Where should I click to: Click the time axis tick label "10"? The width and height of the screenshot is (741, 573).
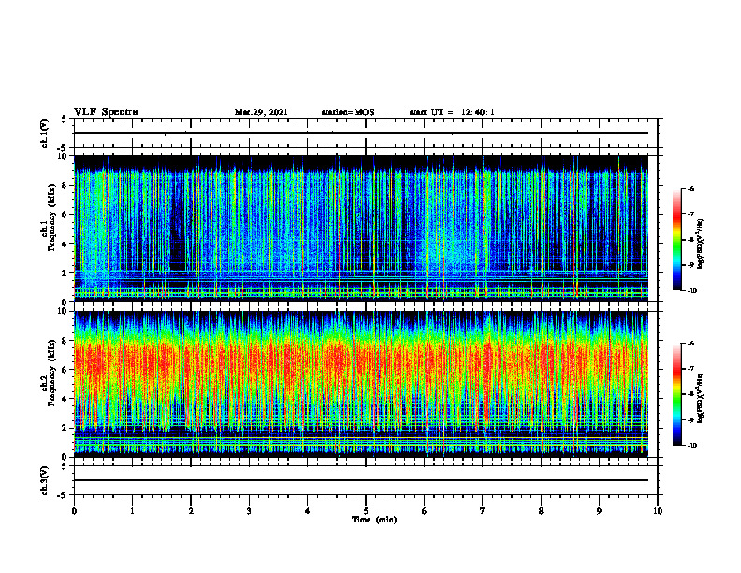click(x=658, y=510)
